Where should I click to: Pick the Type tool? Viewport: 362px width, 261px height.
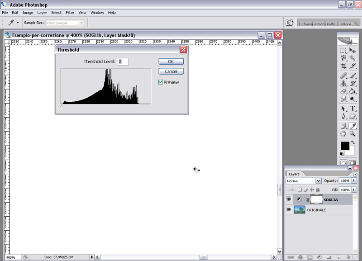(352, 109)
